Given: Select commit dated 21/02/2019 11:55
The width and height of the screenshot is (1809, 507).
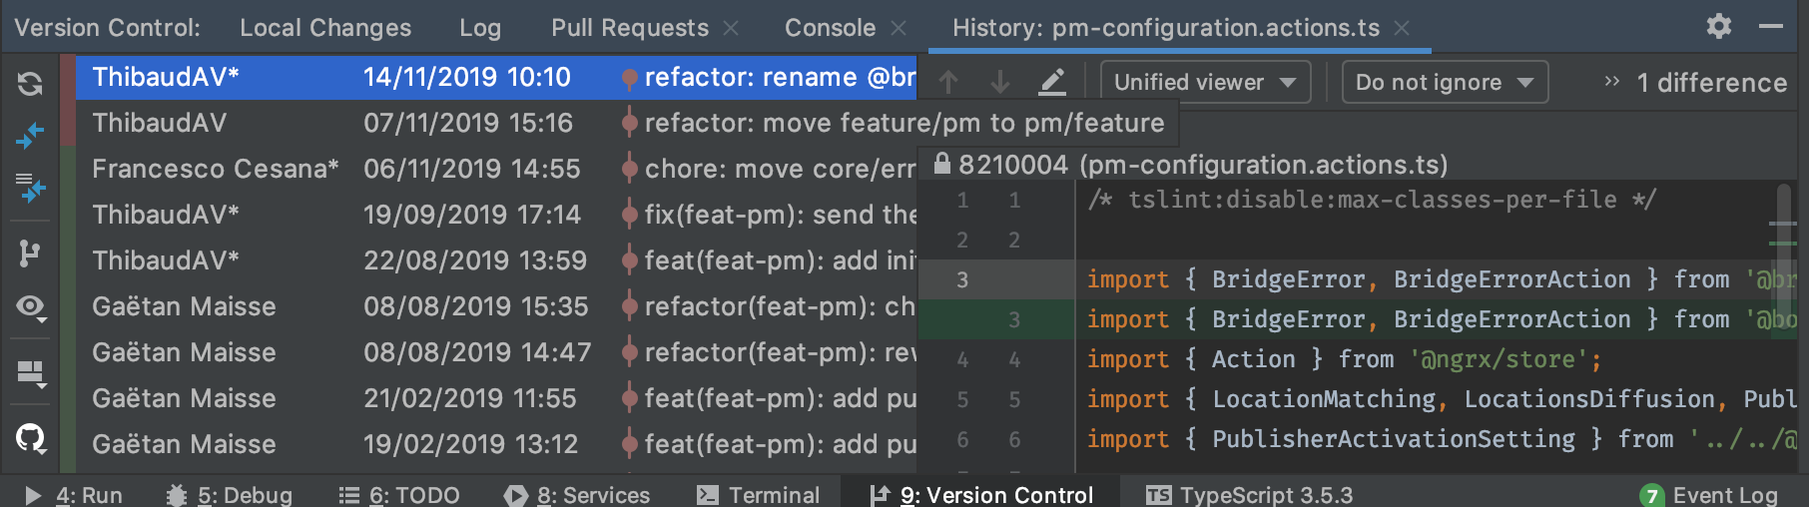Looking at the screenshot, I should [496, 398].
